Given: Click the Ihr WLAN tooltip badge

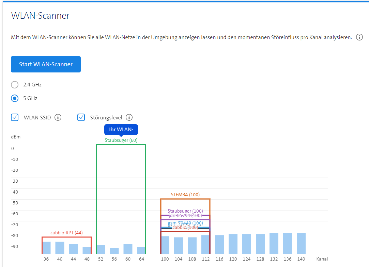Looking at the screenshot, I should [121, 130].
